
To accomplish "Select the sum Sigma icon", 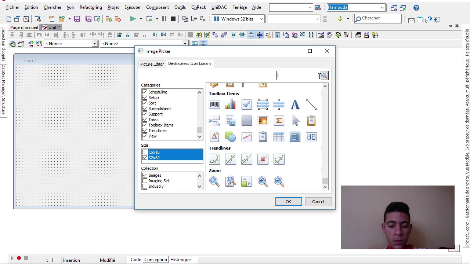I will [x=279, y=121].
